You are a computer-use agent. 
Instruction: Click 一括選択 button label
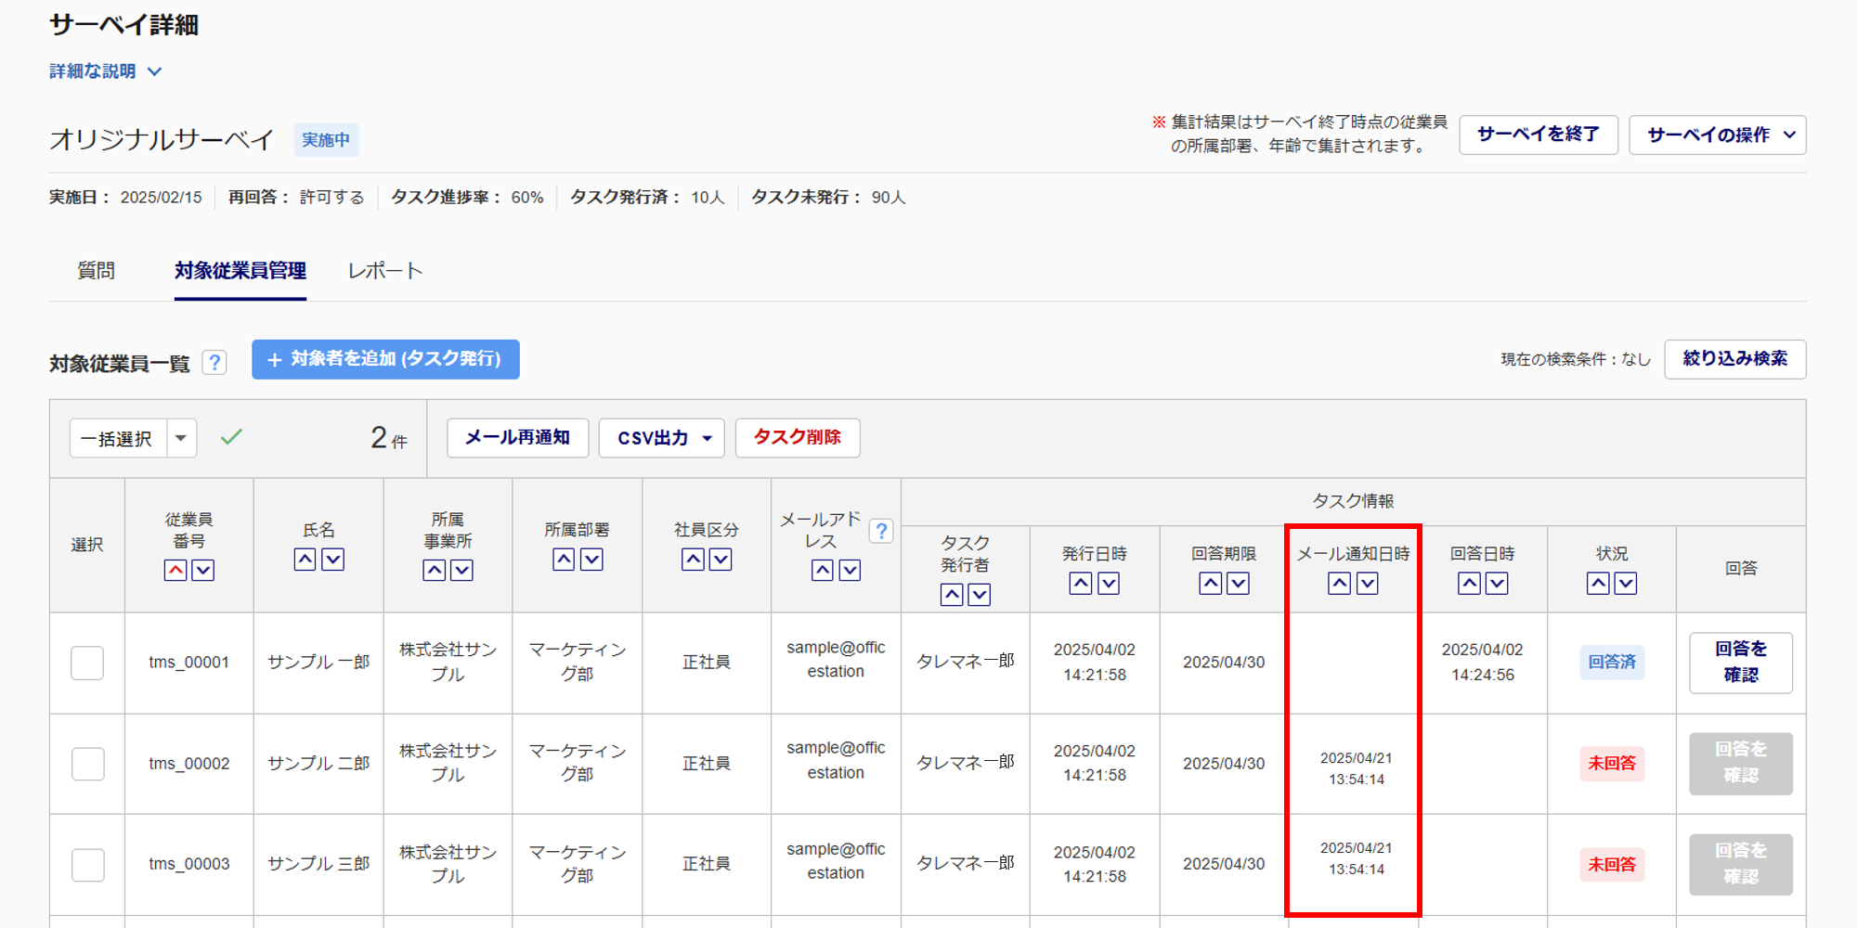click(x=118, y=438)
